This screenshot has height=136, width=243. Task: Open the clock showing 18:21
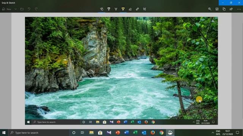(227, 133)
